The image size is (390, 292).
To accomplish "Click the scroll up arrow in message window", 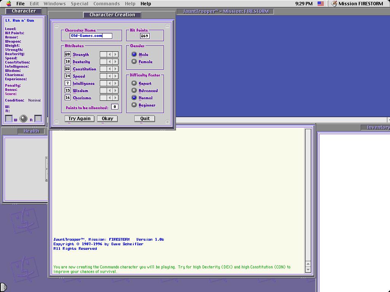I will [308, 264].
